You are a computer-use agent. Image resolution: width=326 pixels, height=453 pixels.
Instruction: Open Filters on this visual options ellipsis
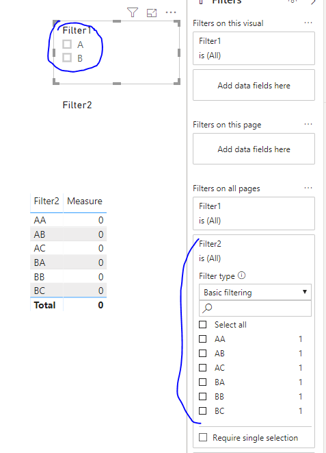[x=308, y=23]
